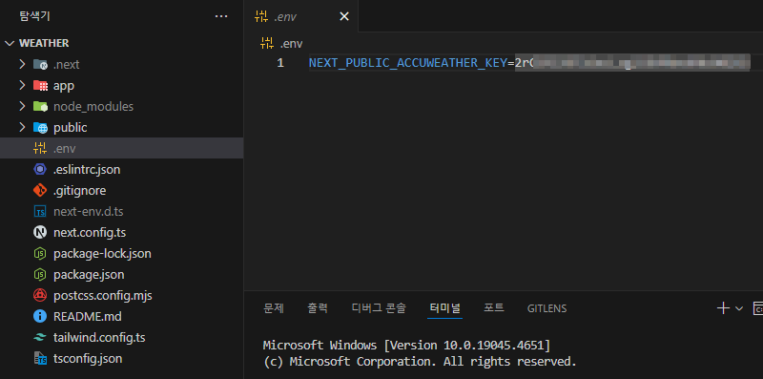Switch to the GITLENS panel tab

point(546,308)
